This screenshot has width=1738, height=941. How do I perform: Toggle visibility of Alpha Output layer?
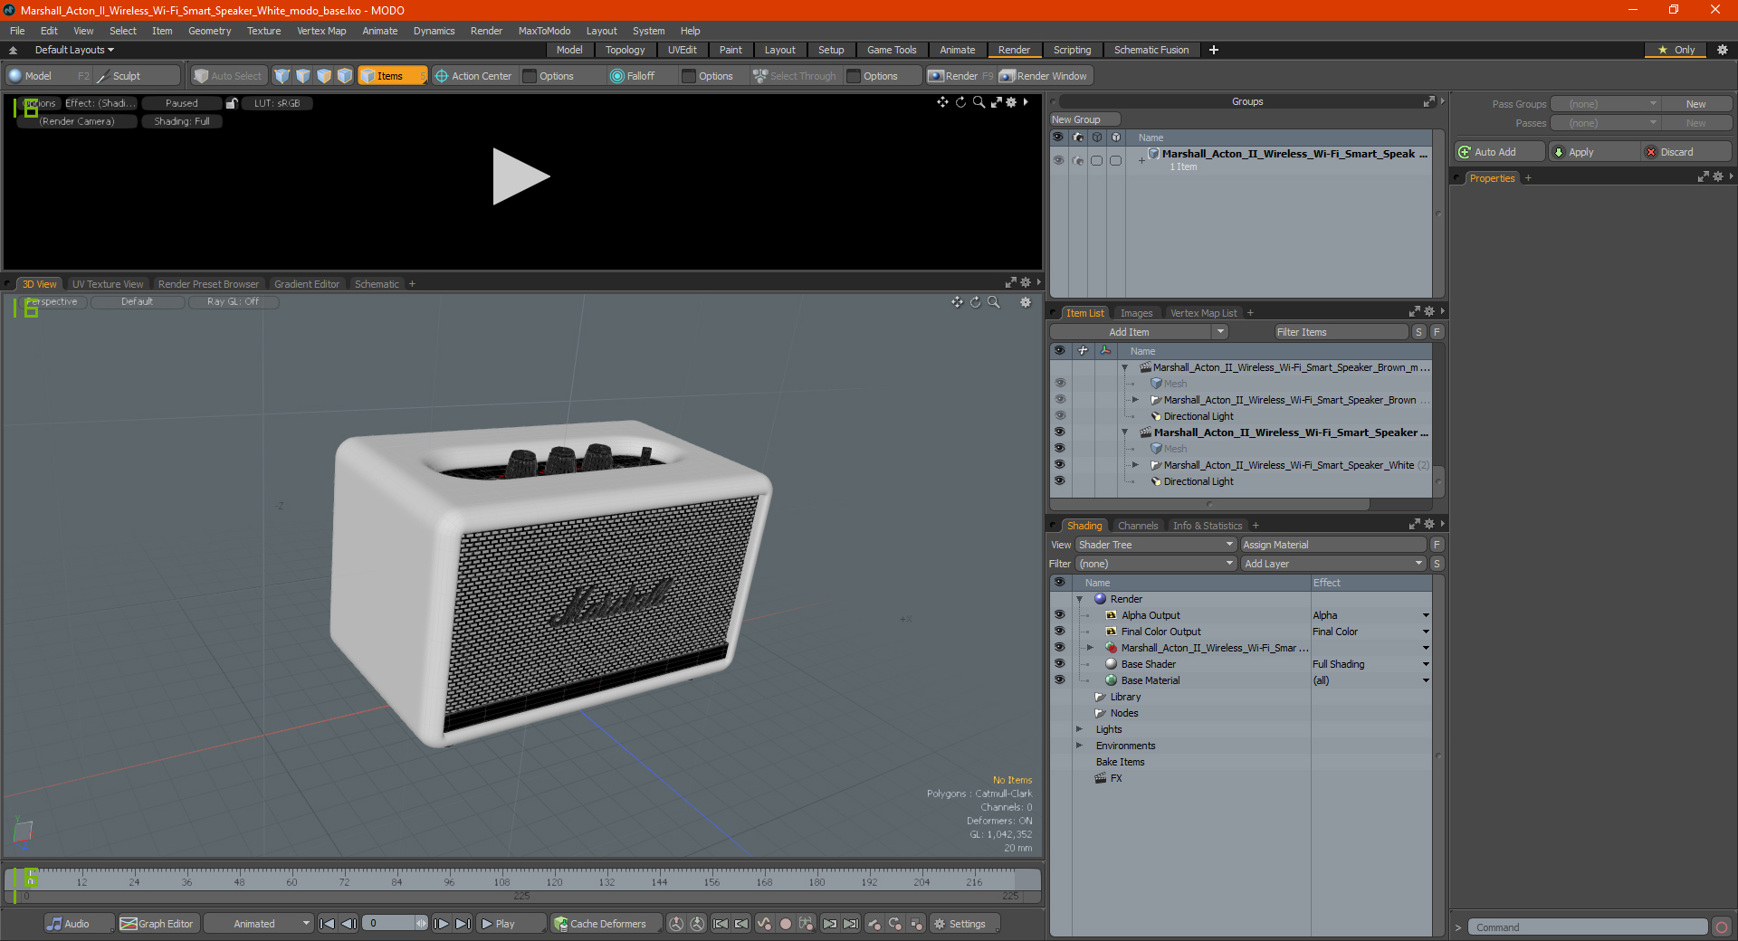click(x=1059, y=615)
